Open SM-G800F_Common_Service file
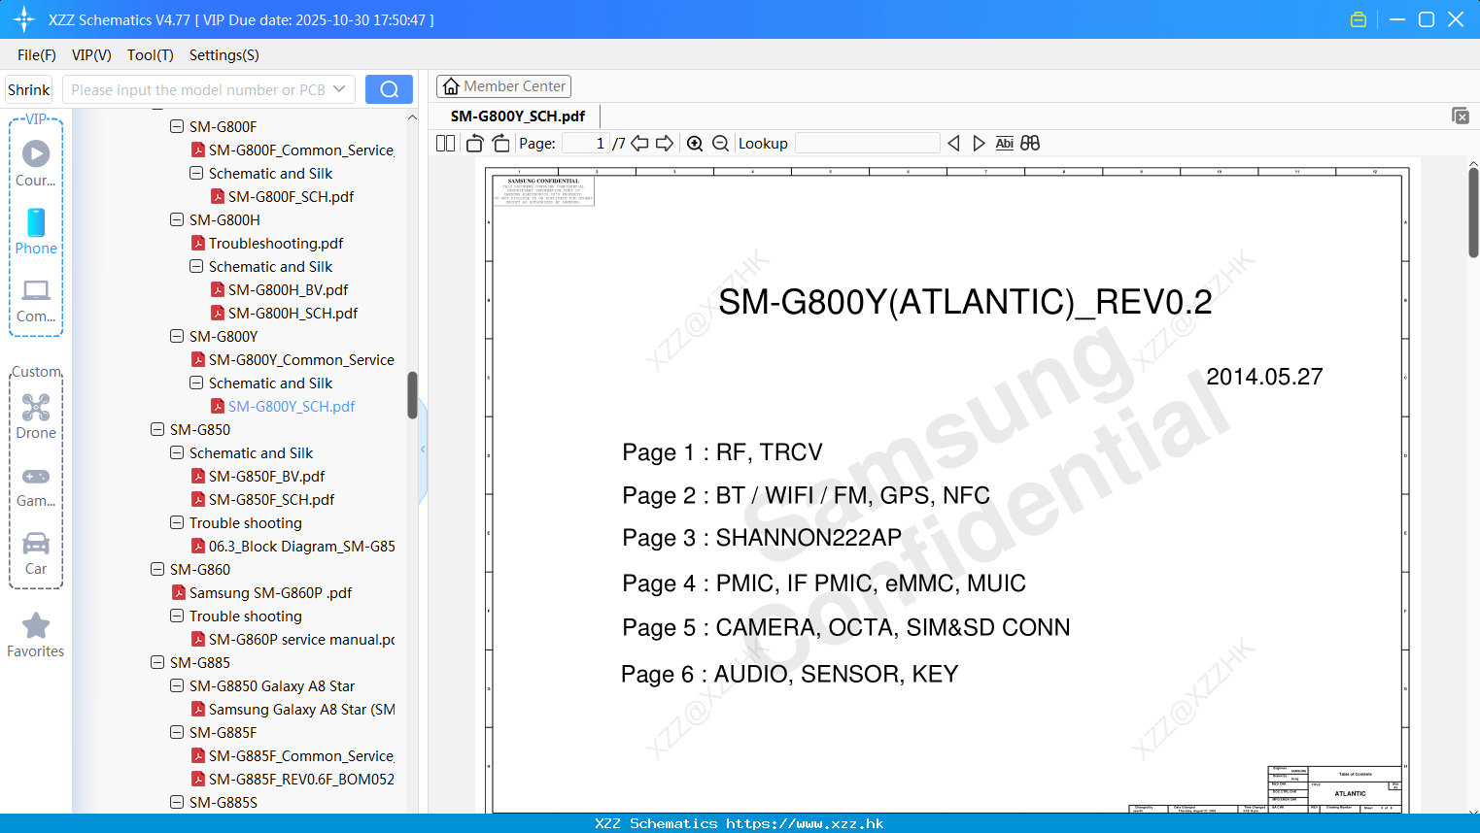 click(x=301, y=150)
